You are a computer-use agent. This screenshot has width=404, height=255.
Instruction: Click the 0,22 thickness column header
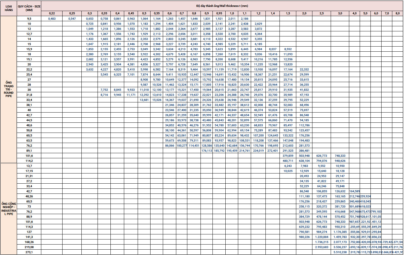52,13
